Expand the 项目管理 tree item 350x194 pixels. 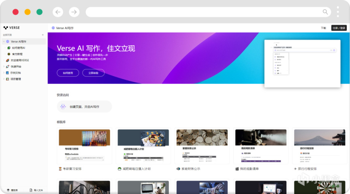[x=4, y=79]
